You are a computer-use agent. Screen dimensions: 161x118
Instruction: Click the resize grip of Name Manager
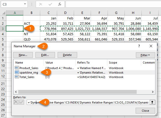[156, 115]
